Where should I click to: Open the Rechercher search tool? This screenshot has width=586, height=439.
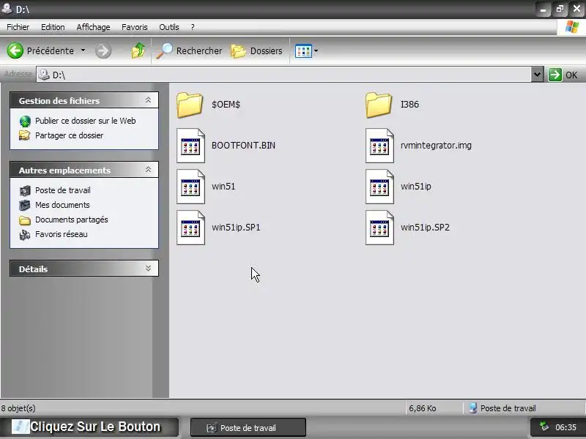(189, 50)
